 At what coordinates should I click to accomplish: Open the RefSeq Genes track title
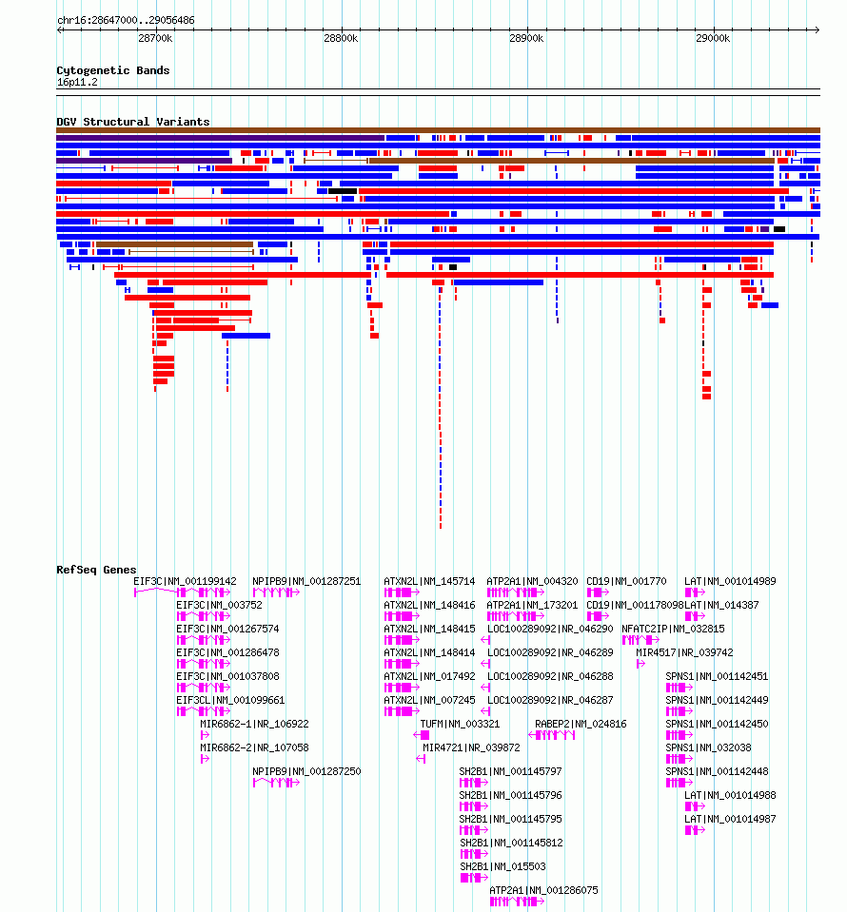tap(96, 570)
